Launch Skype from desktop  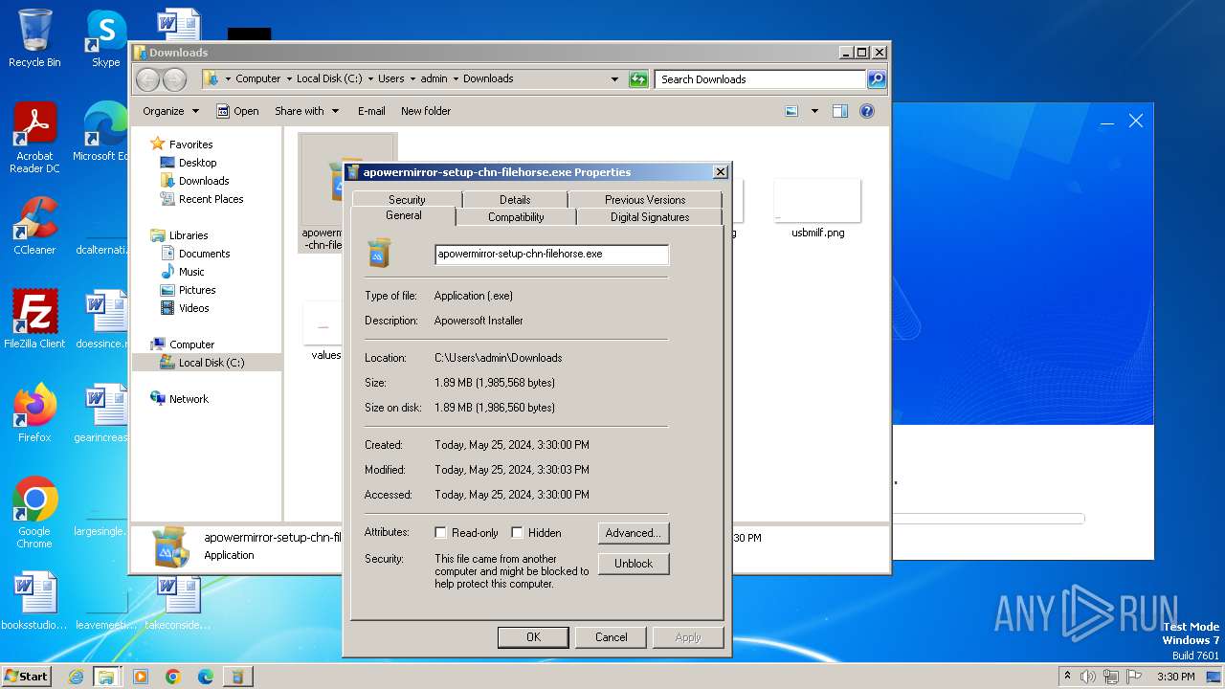pyautogui.click(x=105, y=38)
